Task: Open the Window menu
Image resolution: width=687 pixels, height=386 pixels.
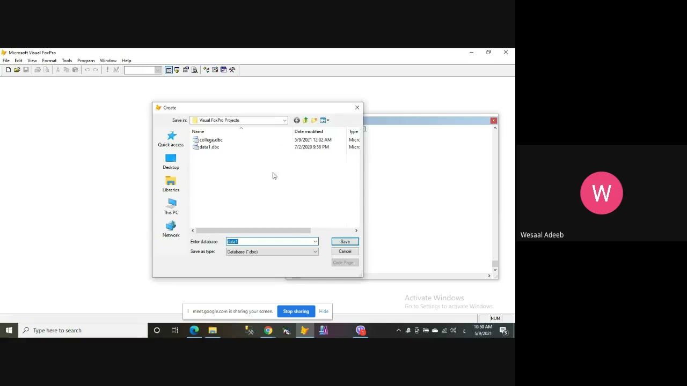Action: (108, 61)
